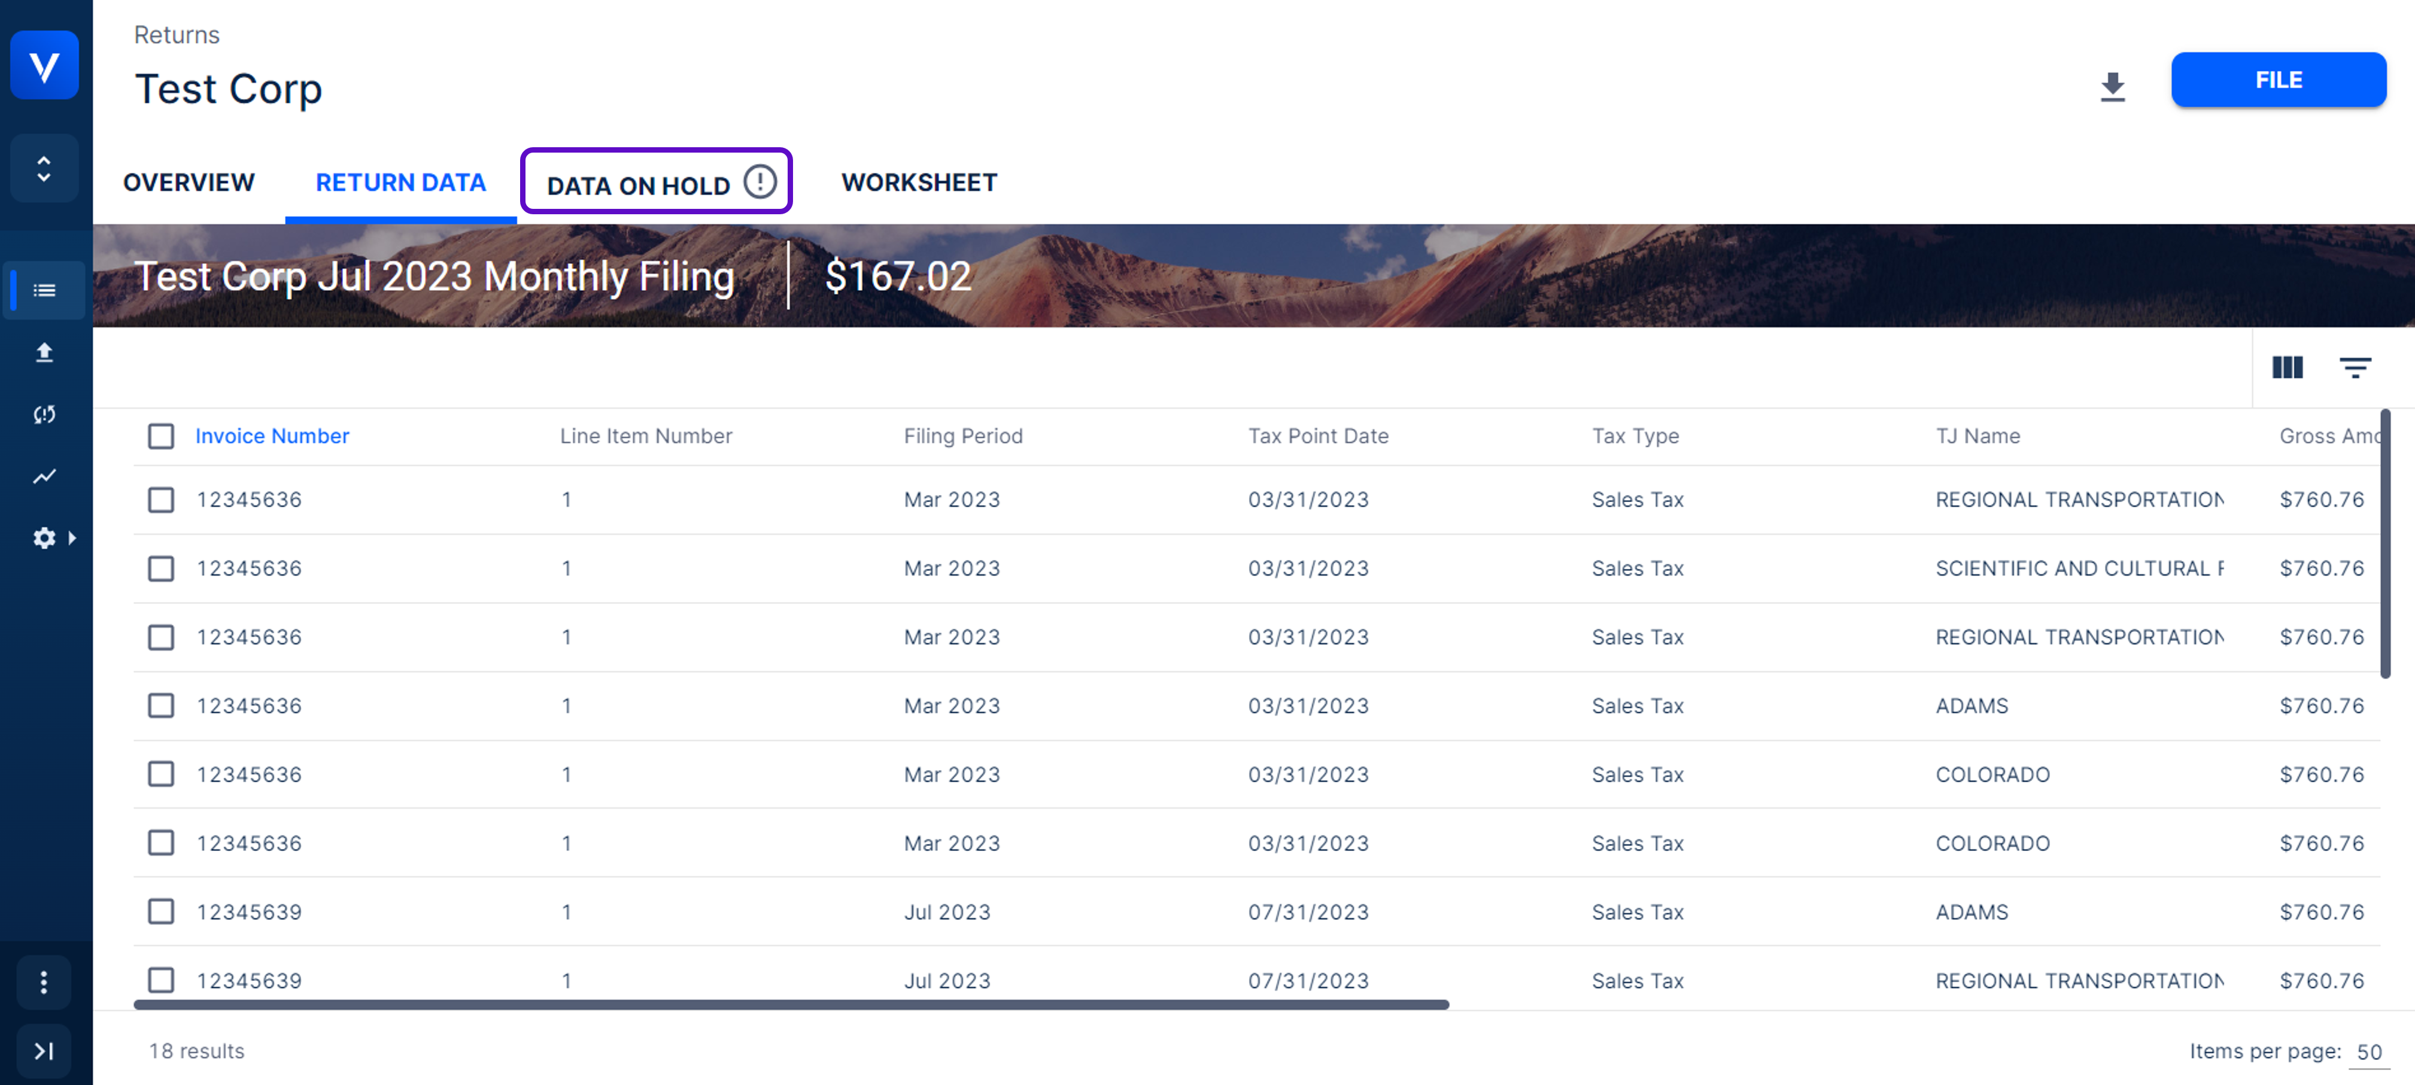Open the Worksheet tab

pyautogui.click(x=919, y=183)
